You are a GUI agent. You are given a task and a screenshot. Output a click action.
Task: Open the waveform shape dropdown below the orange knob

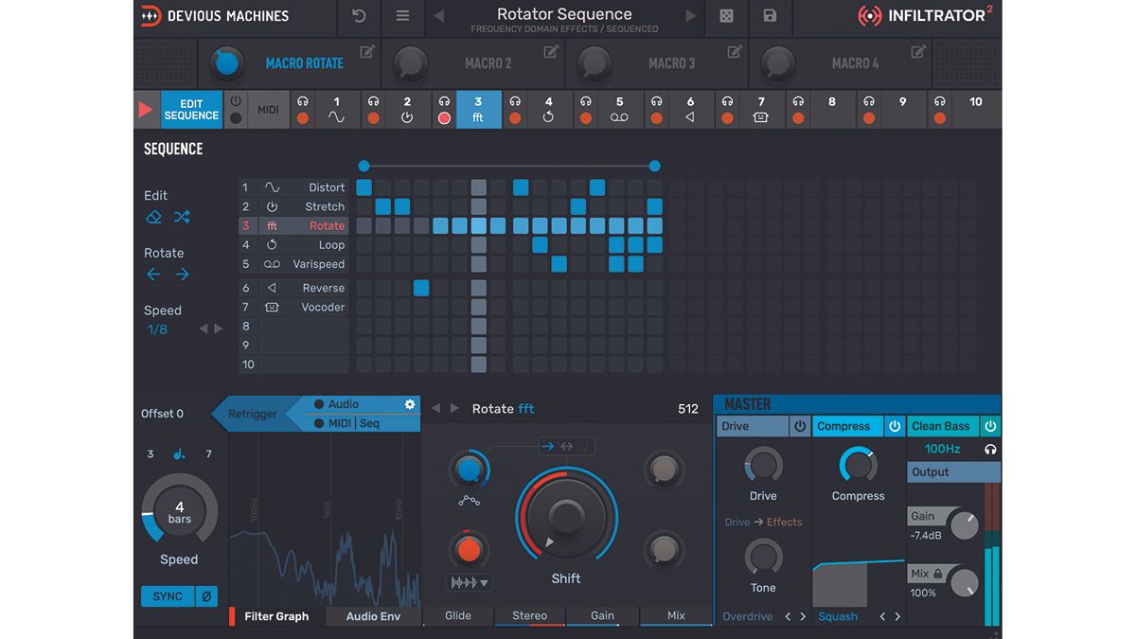(470, 582)
